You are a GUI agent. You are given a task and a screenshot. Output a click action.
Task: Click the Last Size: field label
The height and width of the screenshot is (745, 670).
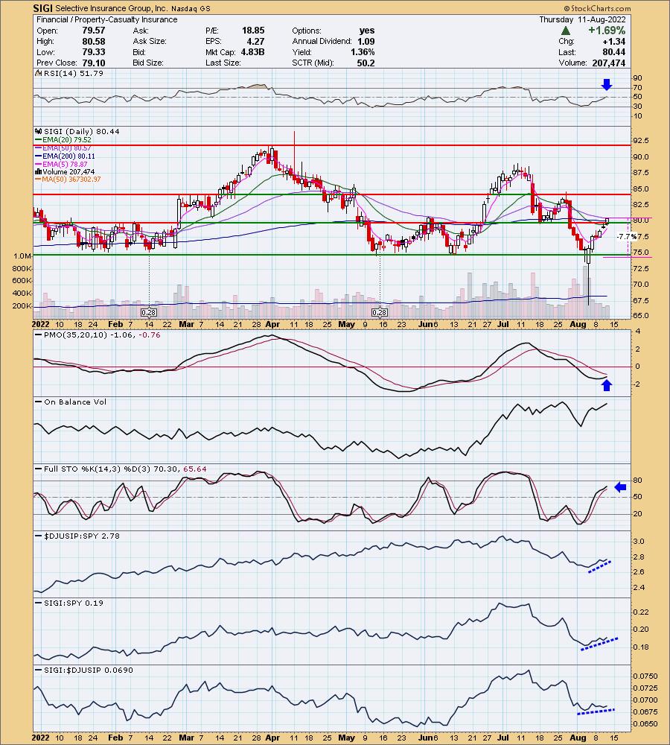[223, 63]
